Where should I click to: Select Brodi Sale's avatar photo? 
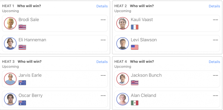click(x=10, y=23)
